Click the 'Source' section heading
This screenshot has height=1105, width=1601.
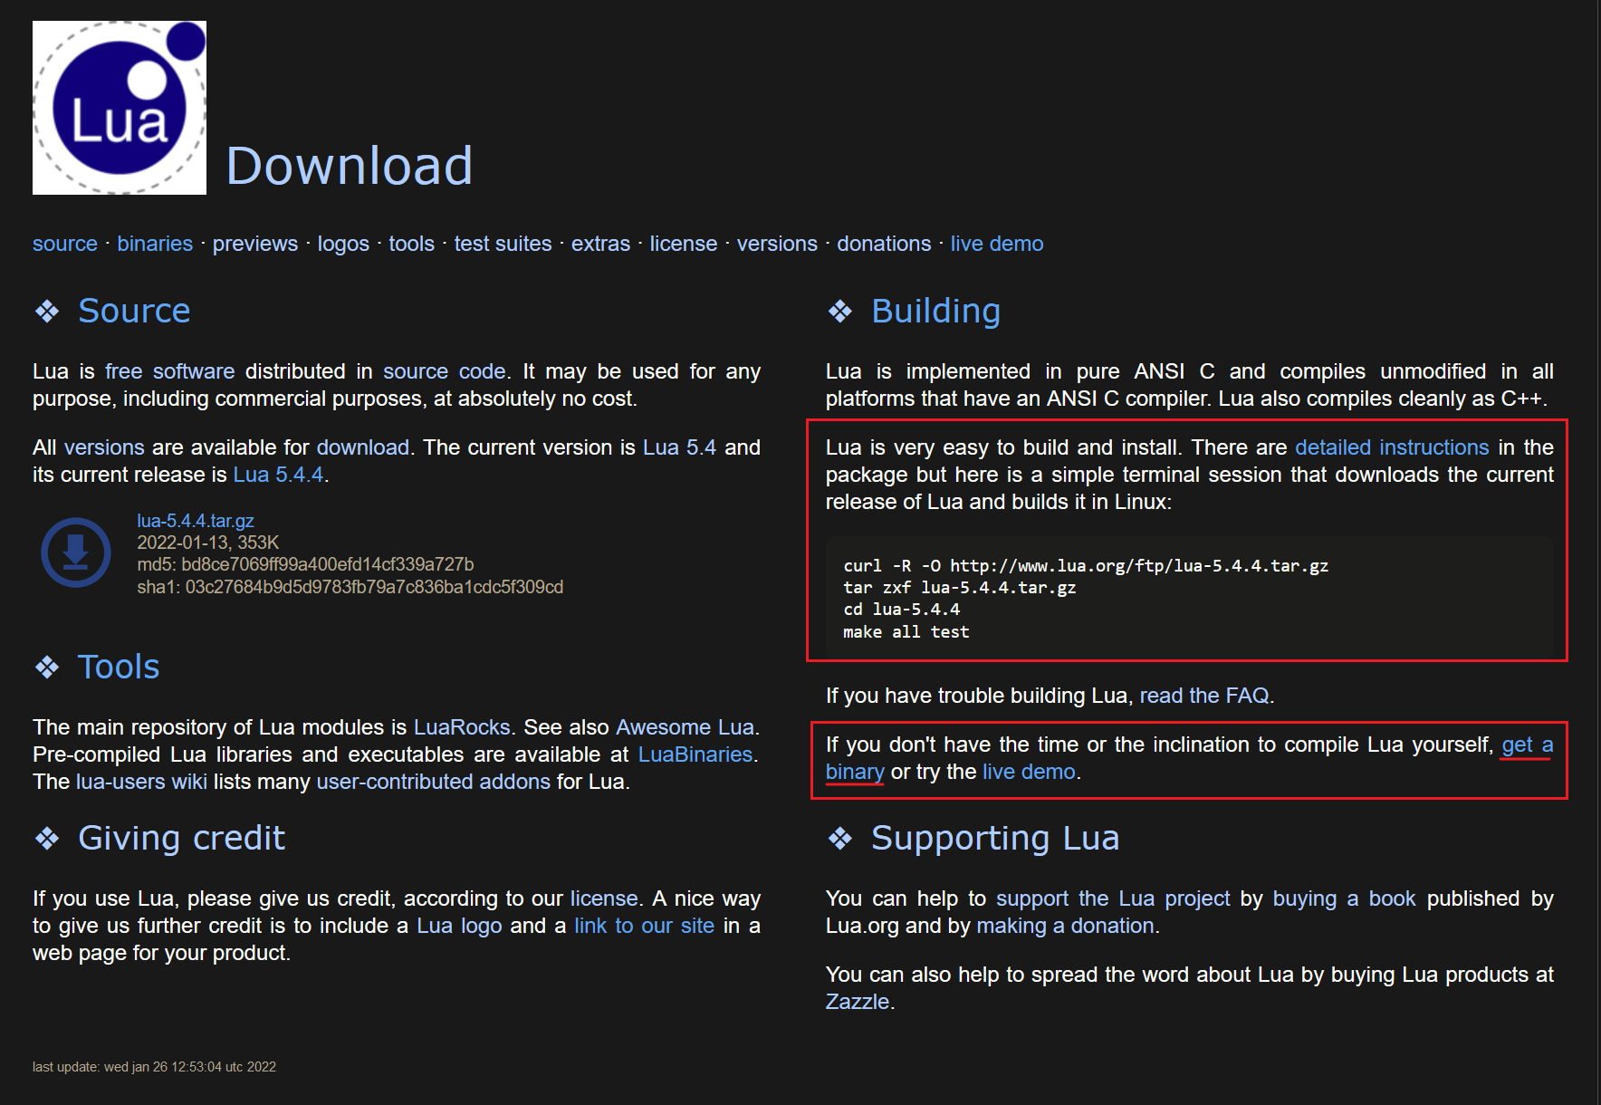[134, 311]
